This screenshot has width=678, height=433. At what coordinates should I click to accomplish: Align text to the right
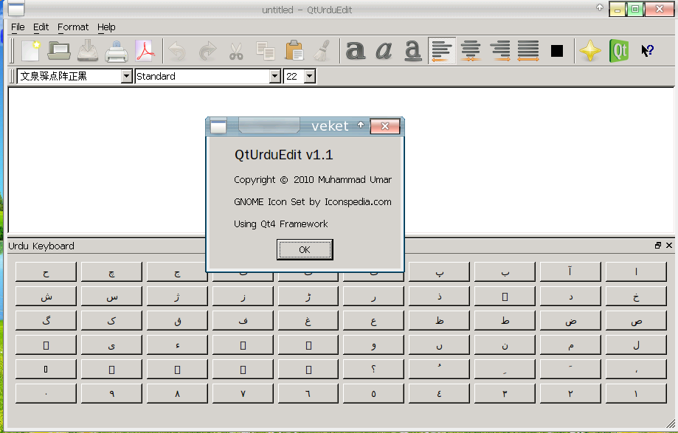(x=500, y=51)
